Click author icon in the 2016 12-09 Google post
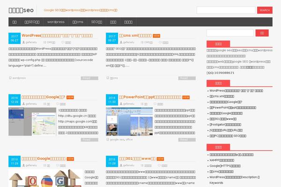The width and height of the screenshot is (281, 187). pos(24,104)
